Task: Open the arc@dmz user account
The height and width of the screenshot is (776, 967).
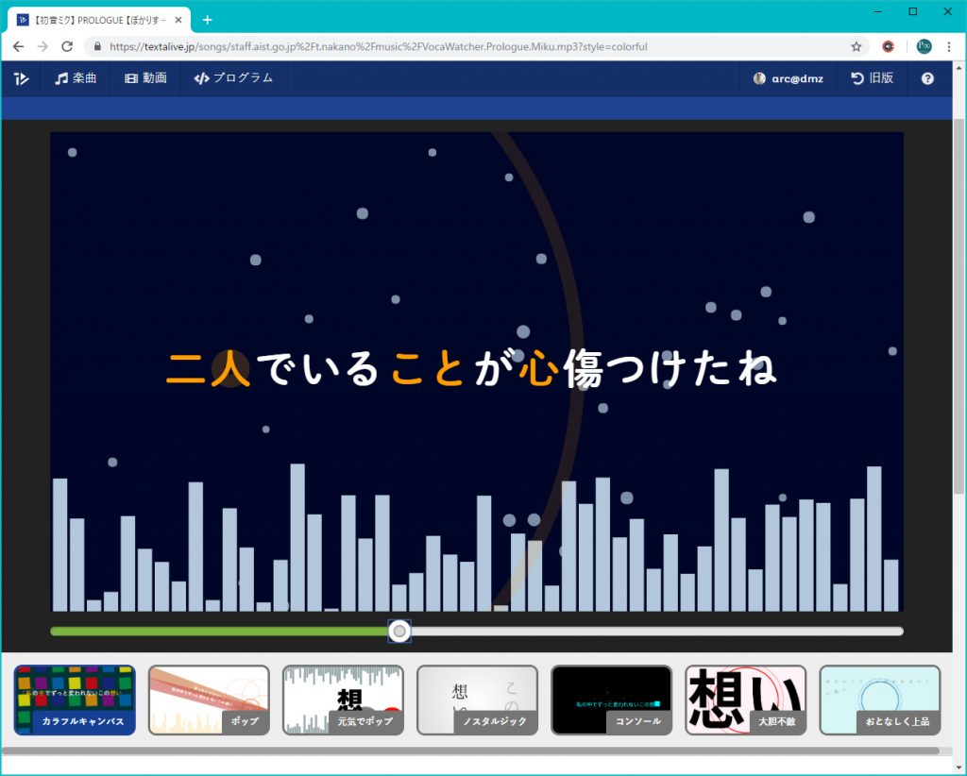Action: 788,78
